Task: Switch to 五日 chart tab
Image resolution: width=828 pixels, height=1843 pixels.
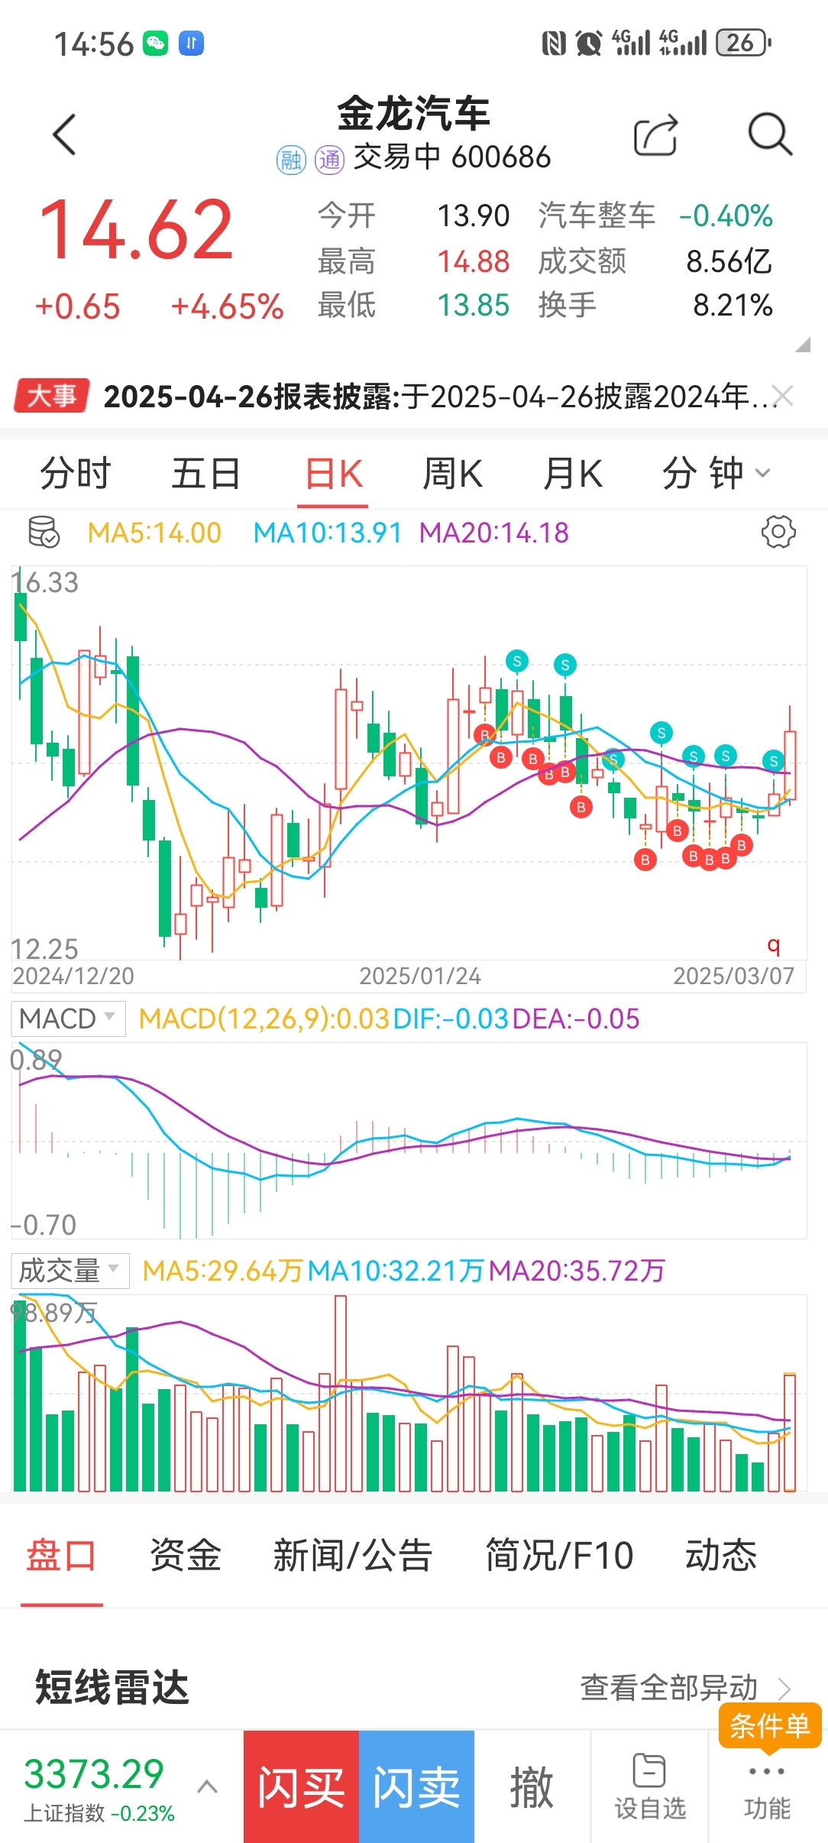Action: point(206,473)
